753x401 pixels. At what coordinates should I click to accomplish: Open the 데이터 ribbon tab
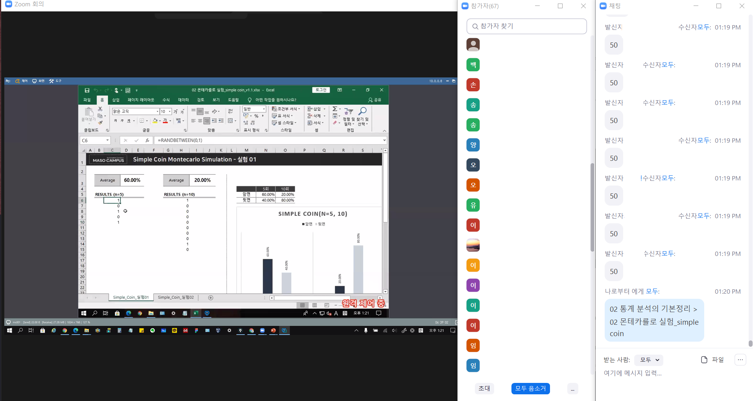click(183, 100)
